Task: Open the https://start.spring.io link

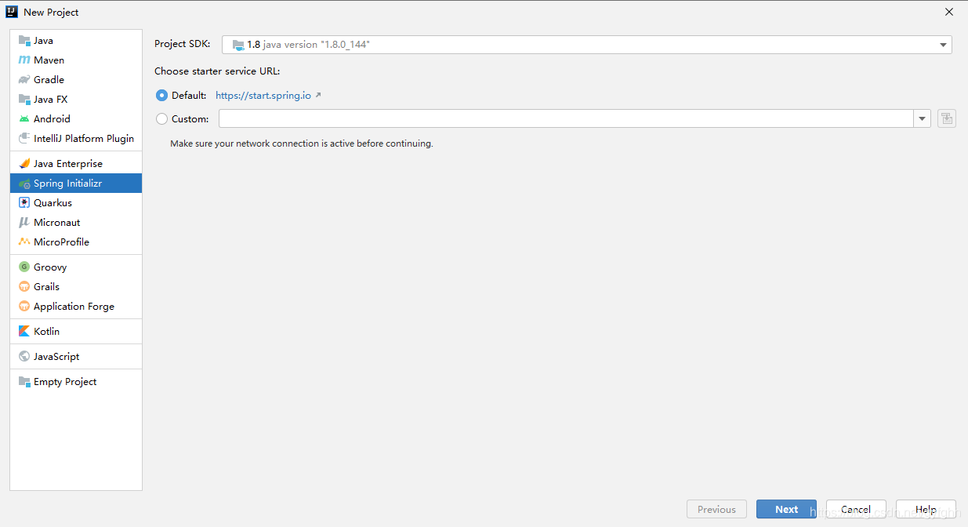Action: (x=263, y=96)
